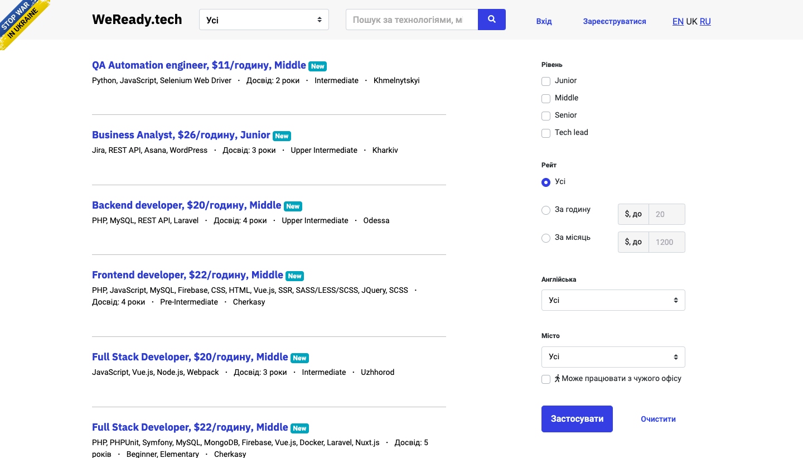Click the Очистити link
803x458 pixels.
658,419
